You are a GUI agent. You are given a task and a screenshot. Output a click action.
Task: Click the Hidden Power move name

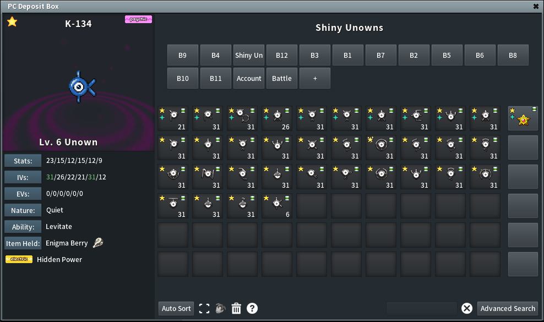(59, 260)
